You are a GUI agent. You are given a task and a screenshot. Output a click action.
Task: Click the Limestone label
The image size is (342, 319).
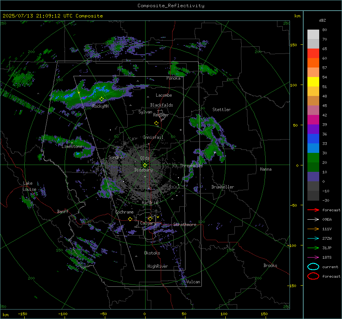coord(72,146)
